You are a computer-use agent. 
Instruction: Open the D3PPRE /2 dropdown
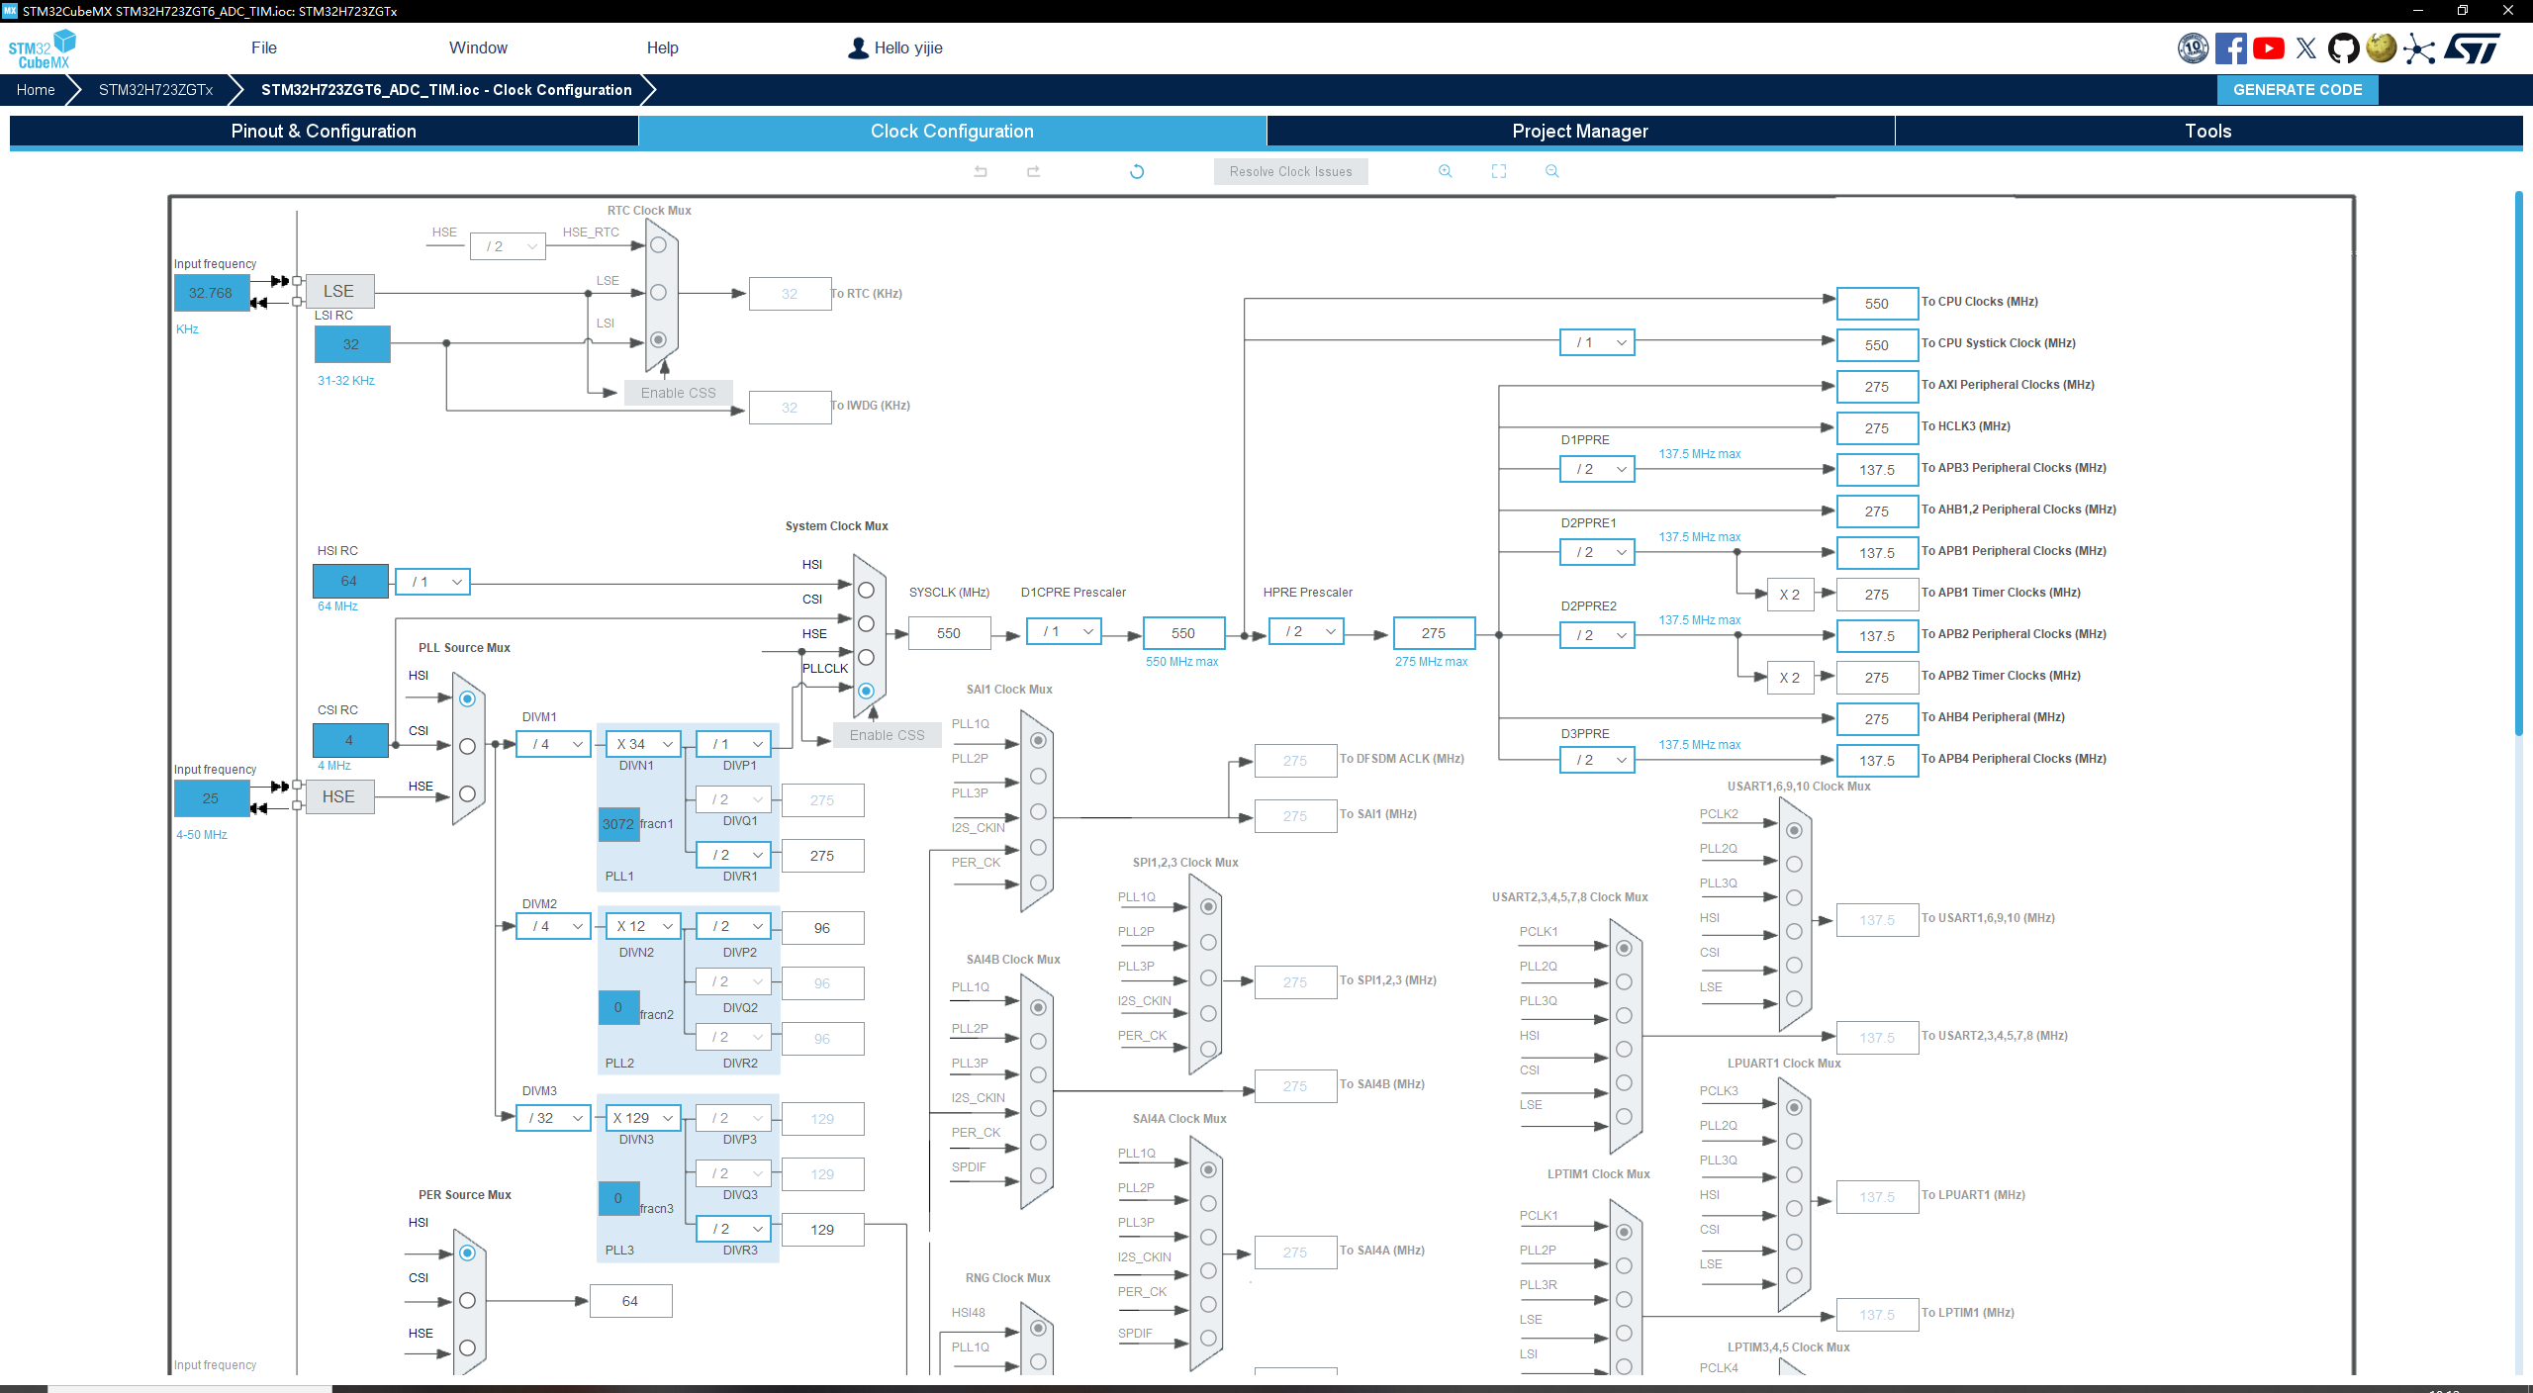[1597, 760]
